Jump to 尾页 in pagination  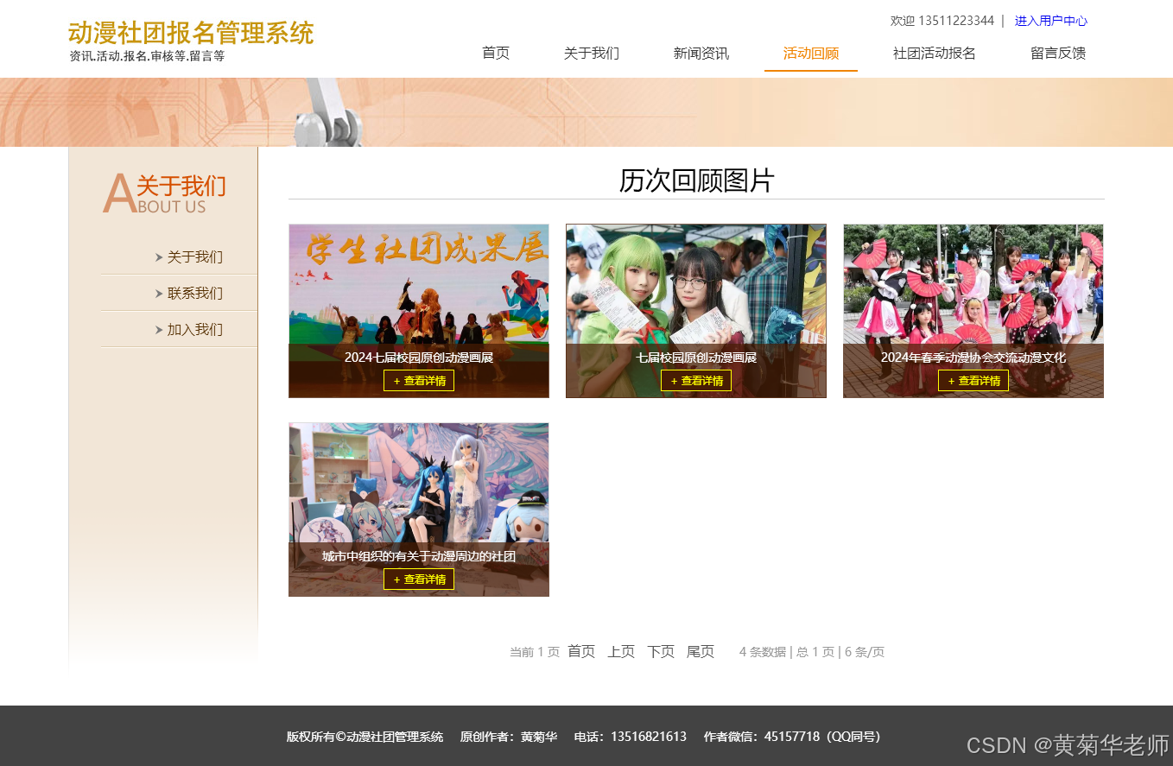click(x=701, y=651)
